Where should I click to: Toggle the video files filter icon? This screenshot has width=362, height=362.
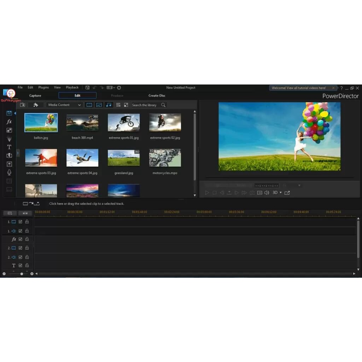click(89, 105)
